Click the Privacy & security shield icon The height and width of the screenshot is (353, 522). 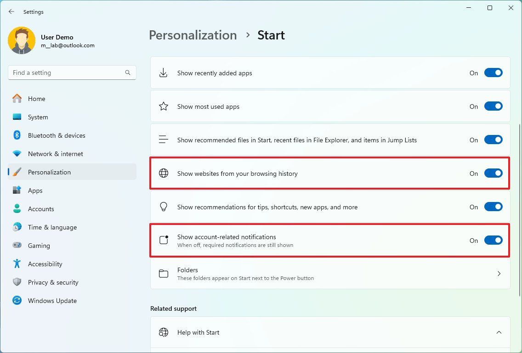[x=17, y=282]
